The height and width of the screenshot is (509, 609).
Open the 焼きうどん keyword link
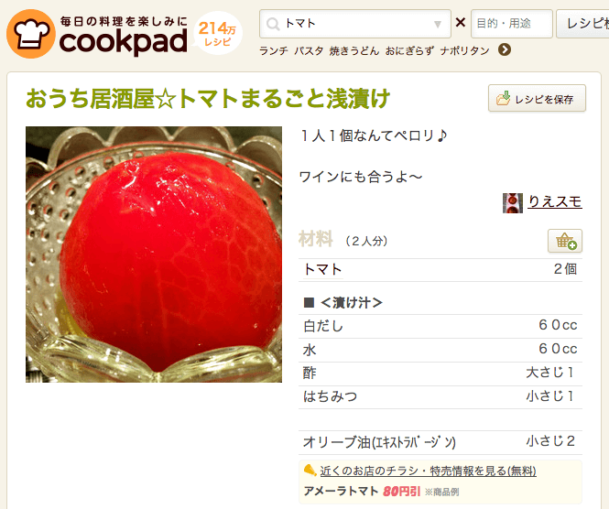(354, 51)
